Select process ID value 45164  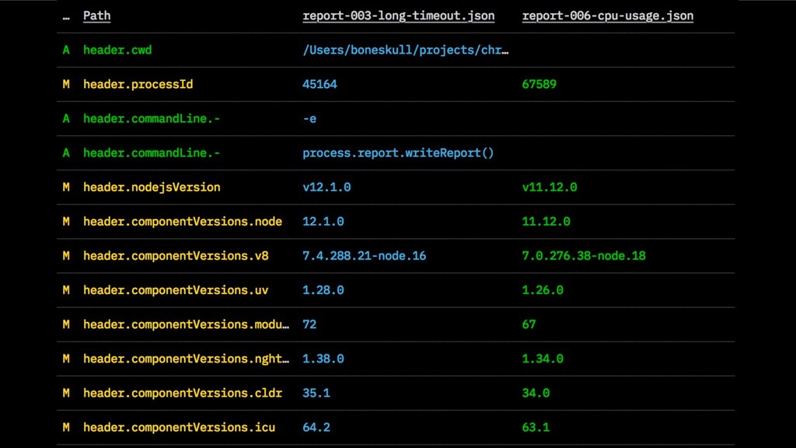[x=319, y=84]
